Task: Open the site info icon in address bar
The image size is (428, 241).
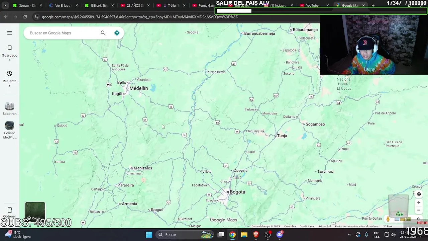Action: click(x=36, y=17)
